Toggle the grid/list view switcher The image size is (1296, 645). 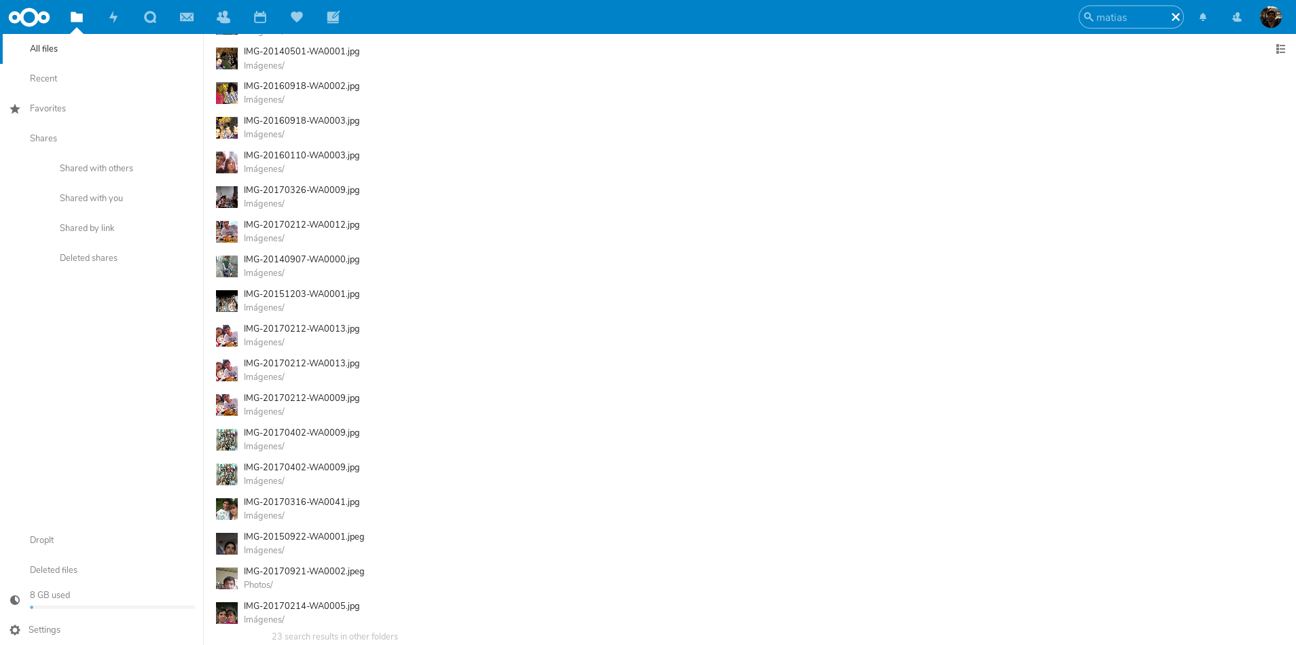click(1280, 49)
